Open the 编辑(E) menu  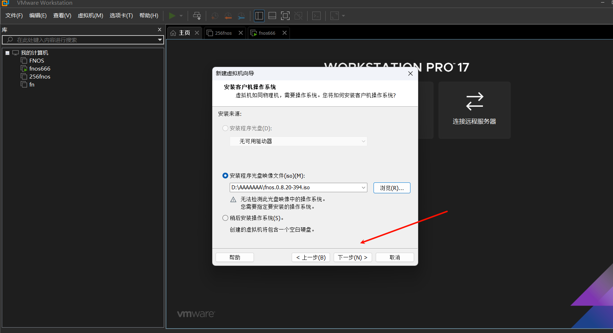38,16
